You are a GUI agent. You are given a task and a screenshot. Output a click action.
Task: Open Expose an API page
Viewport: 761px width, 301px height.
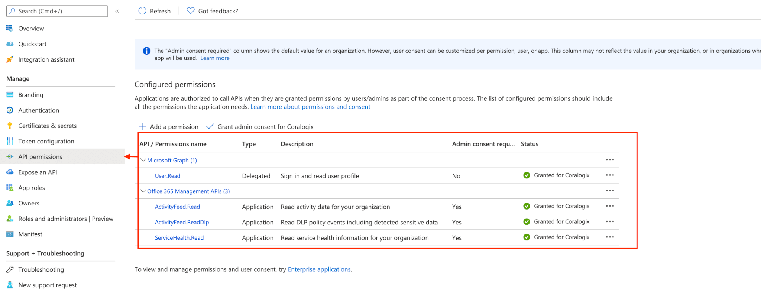pos(38,172)
